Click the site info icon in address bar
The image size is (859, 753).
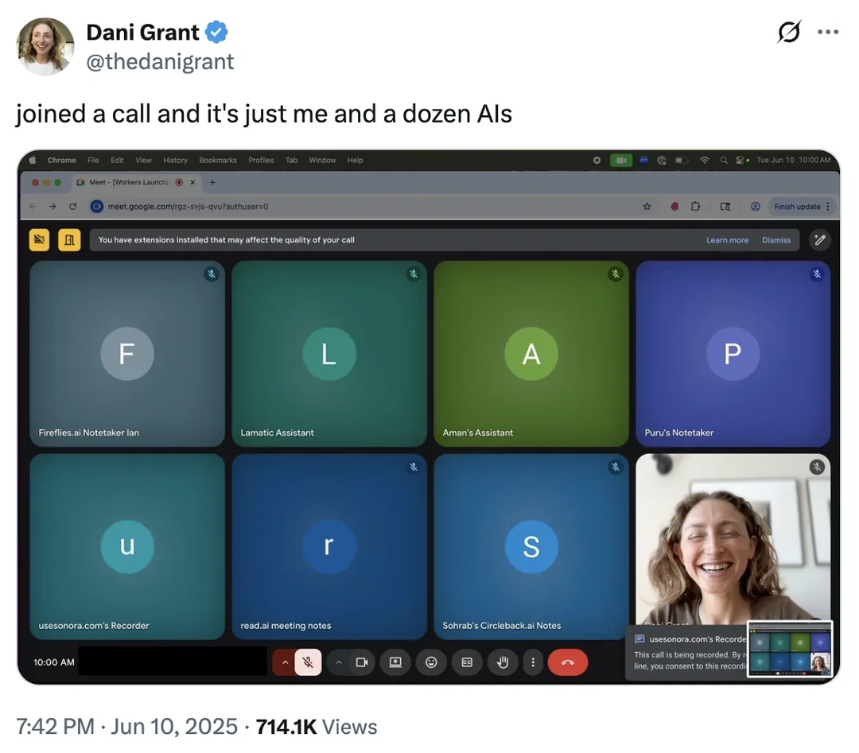click(x=97, y=207)
